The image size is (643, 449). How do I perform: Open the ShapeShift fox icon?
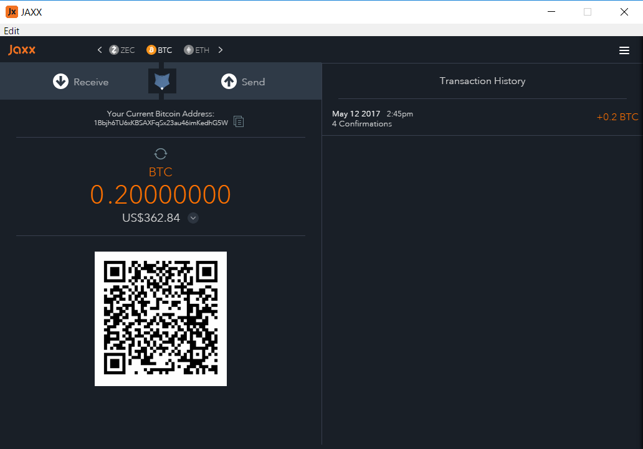click(x=162, y=81)
